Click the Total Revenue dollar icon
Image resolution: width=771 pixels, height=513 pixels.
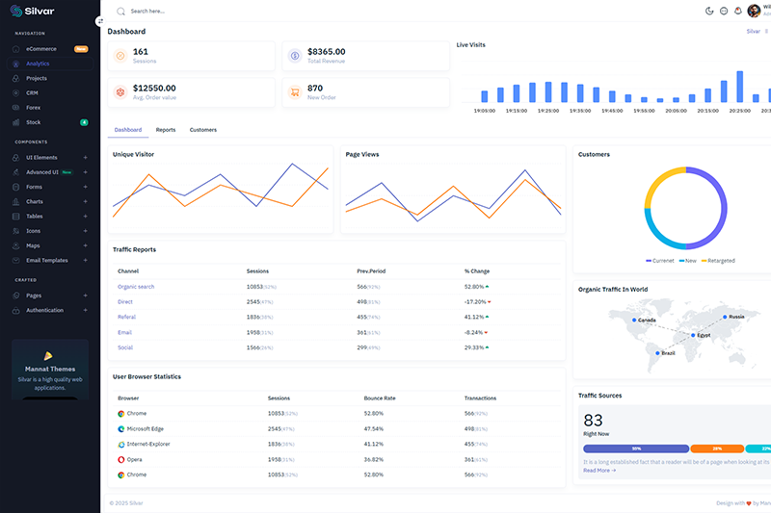click(x=294, y=56)
